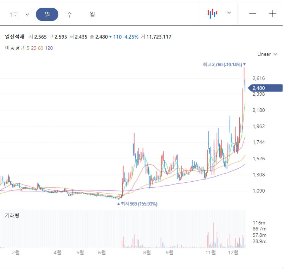Click the 28.9m volume axis label
The image size is (284, 269).
coord(259,241)
